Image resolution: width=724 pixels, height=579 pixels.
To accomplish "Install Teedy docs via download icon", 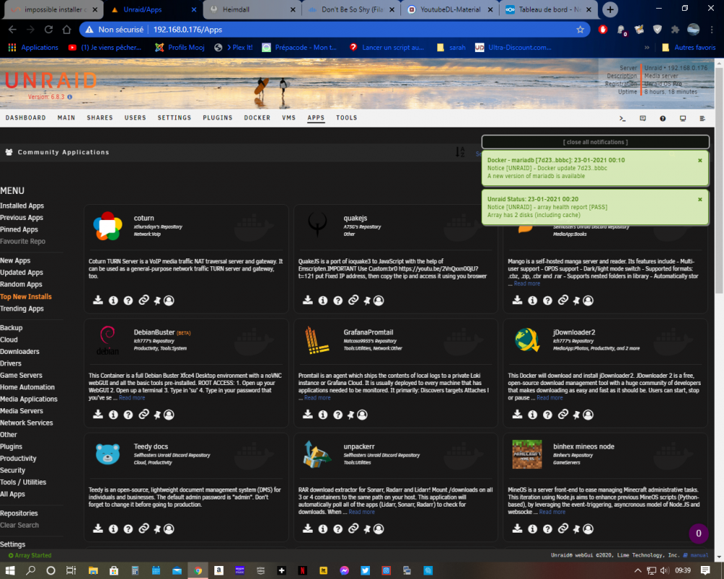I will click(98, 528).
